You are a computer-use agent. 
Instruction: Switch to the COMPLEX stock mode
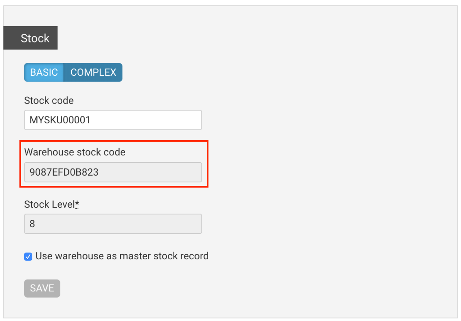click(x=93, y=72)
